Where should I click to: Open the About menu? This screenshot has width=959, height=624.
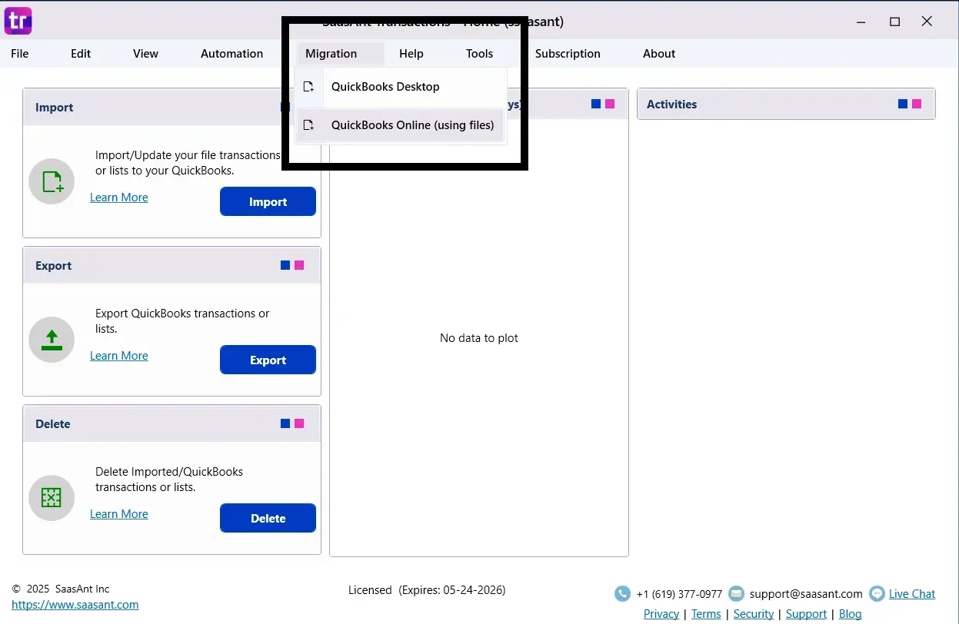click(659, 54)
